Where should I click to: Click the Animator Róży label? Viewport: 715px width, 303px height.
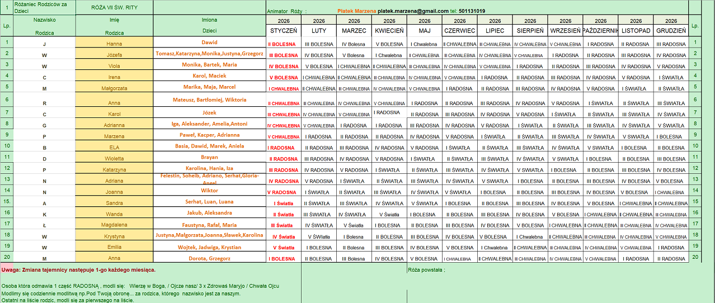point(286,11)
